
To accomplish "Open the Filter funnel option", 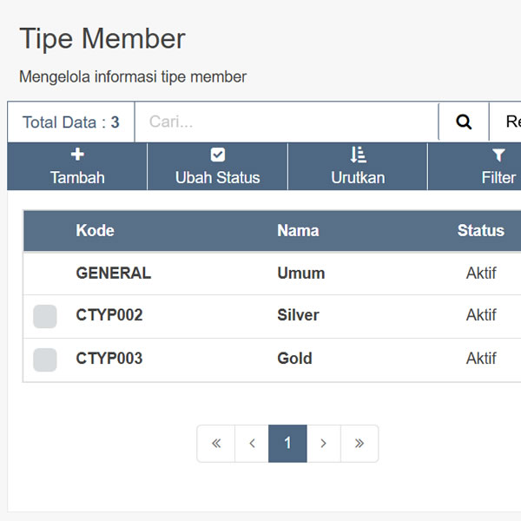I will tap(498, 167).
